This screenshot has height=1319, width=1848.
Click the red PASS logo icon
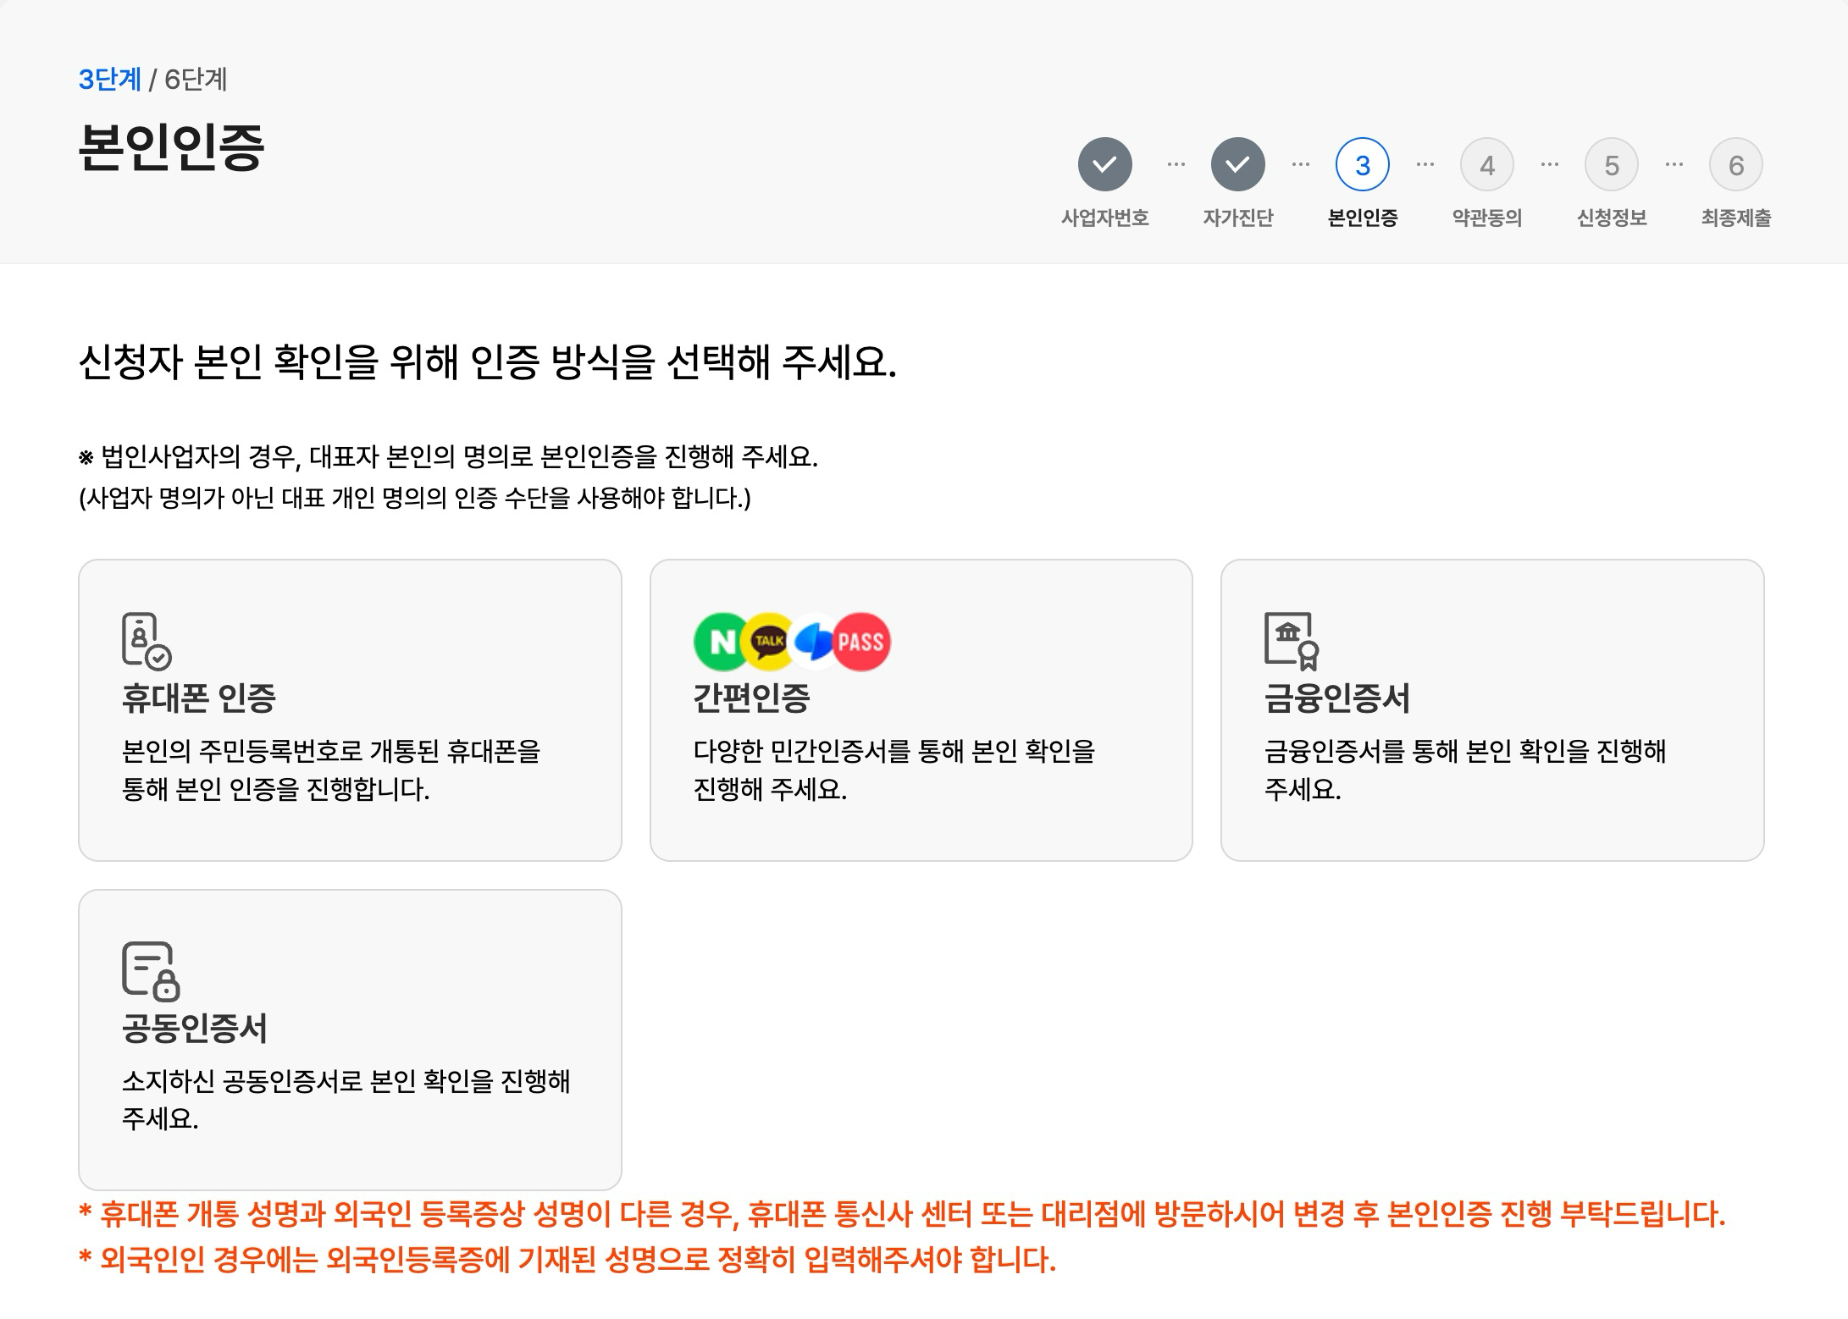[x=861, y=642]
